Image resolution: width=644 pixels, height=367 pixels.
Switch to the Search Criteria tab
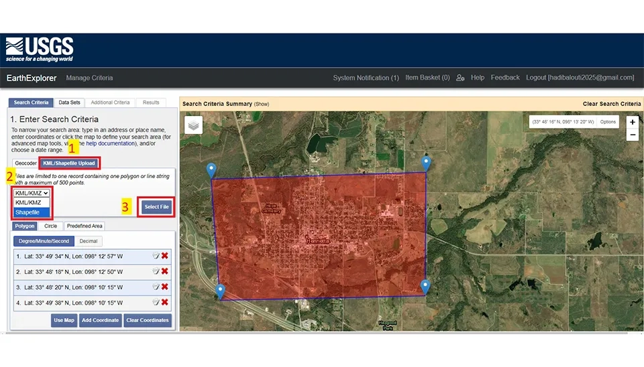tap(31, 102)
